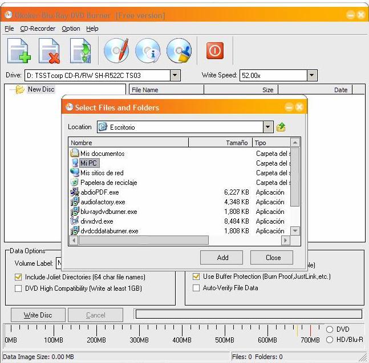Select the DVD radio button
The width and height of the screenshot is (369, 363).
[329, 329]
